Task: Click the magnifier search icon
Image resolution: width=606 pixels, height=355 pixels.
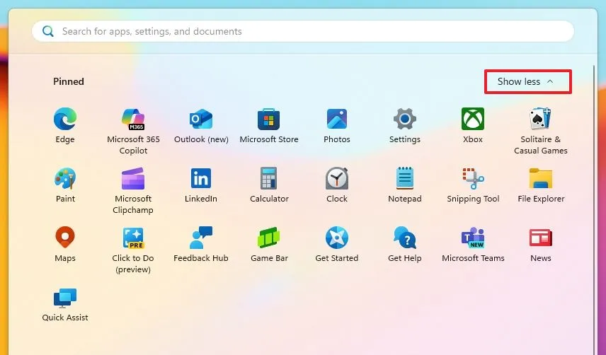Action: coord(48,31)
